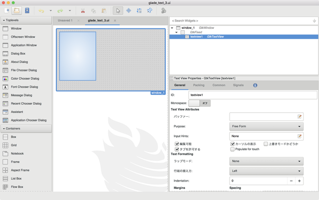Image resolution: width=319 pixels, height=200 pixels.
Task: Pick the Assistant widget
Action: tap(26, 112)
